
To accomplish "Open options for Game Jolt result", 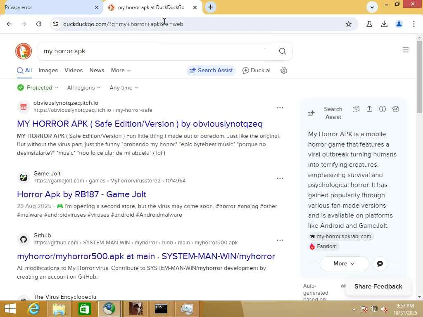I will point(280,178).
